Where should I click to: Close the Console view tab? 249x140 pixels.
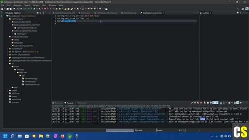tap(75, 103)
